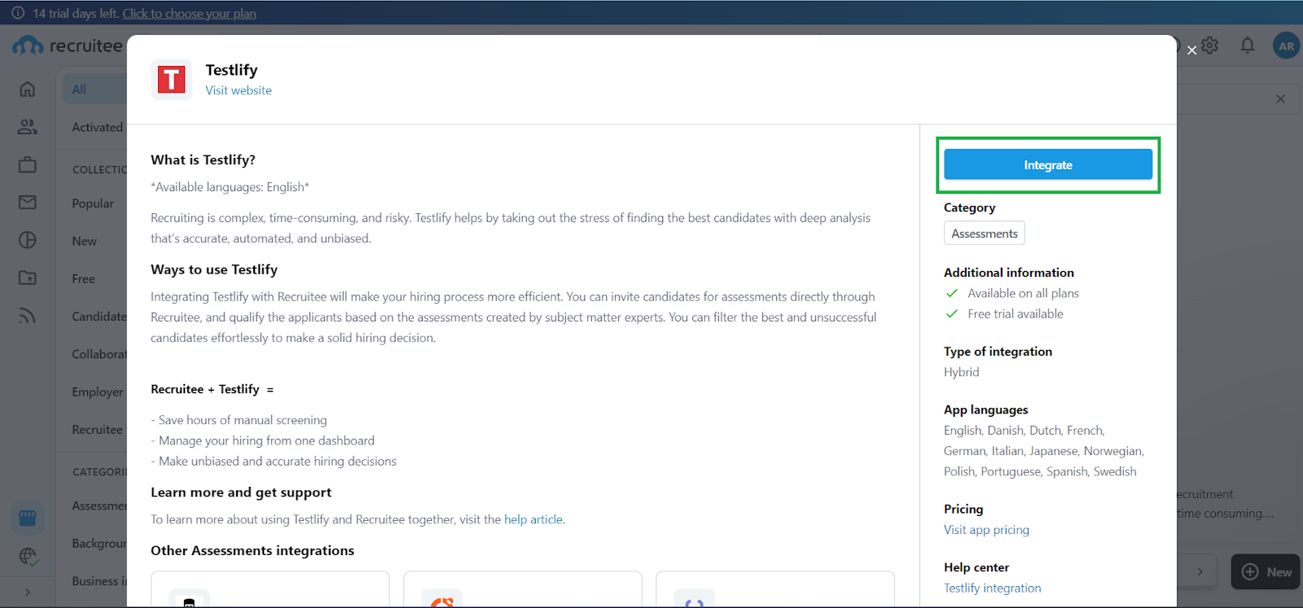
Task: Open the candidates people icon in sidebar
Action: [x=28, y=127]
